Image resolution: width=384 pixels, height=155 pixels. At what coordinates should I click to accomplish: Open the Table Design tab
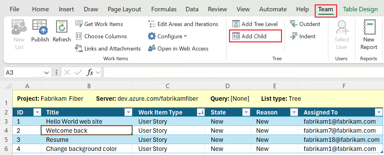coord(360,9)
